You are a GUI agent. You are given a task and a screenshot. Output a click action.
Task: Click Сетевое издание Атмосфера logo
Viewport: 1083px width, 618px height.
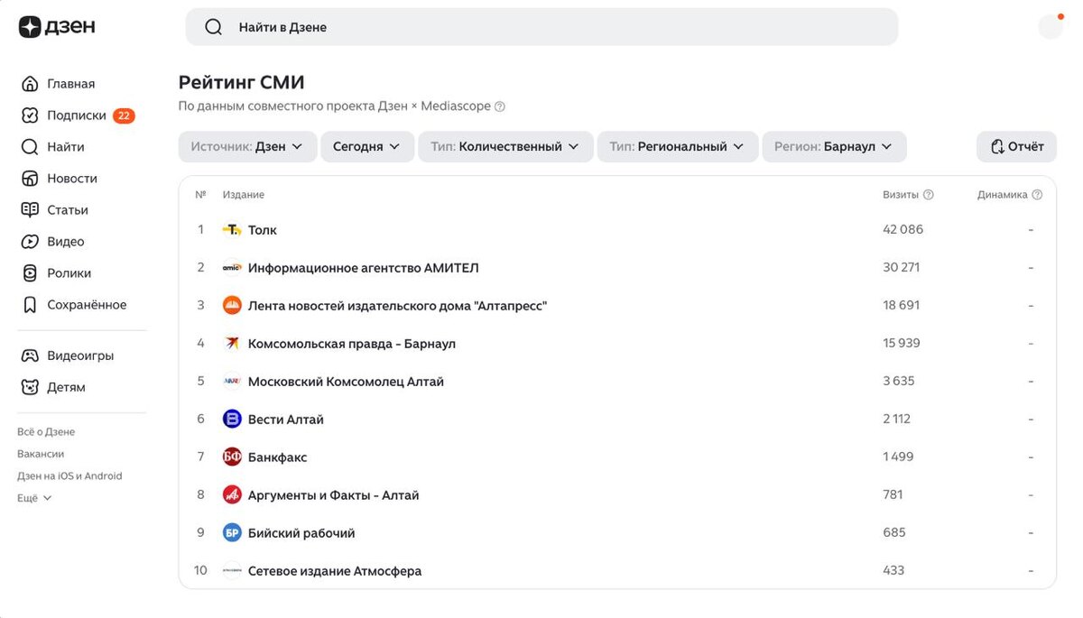pyautogui.click(x=232, y=571)
